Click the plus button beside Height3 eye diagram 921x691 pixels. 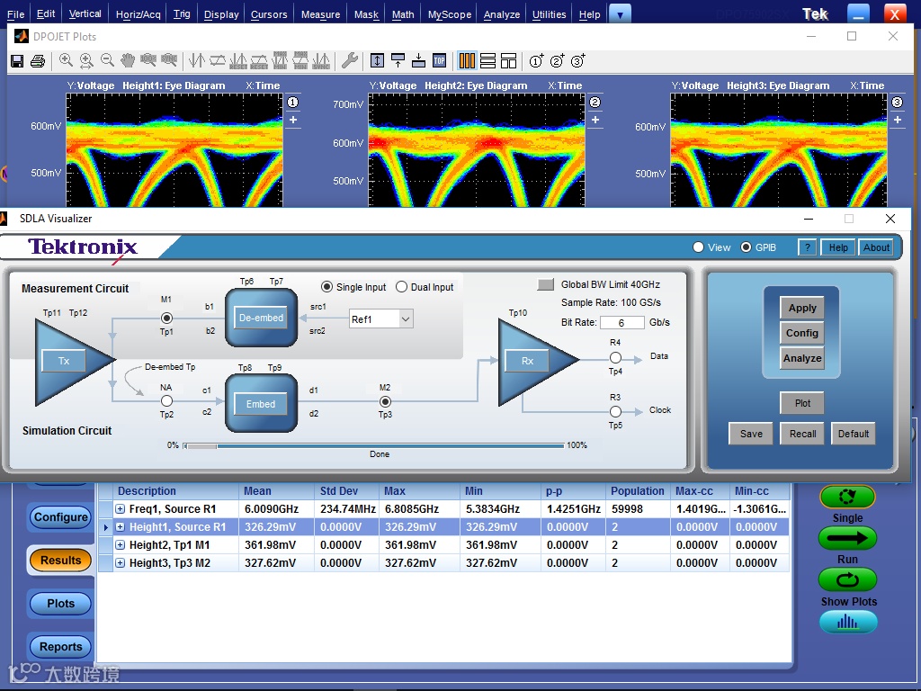[897, 120]
